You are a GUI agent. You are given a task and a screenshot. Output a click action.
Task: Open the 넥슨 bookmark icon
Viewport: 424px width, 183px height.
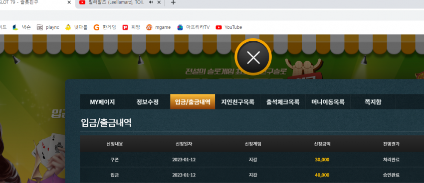(15, 27)
